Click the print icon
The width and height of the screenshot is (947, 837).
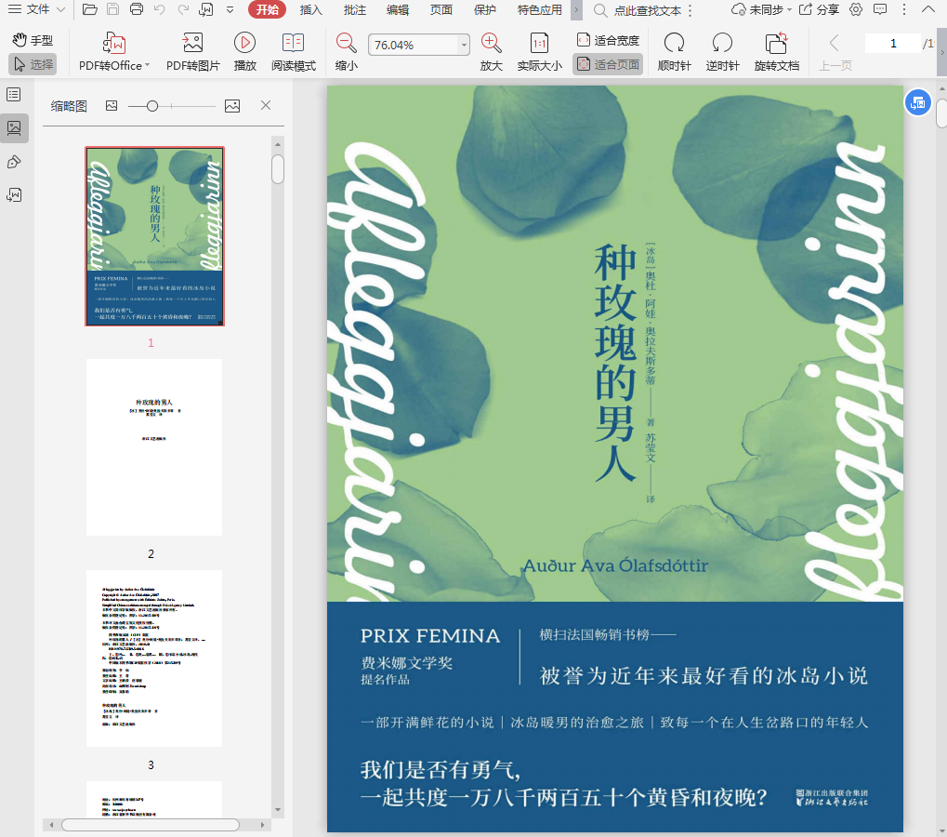click(137, 9)
